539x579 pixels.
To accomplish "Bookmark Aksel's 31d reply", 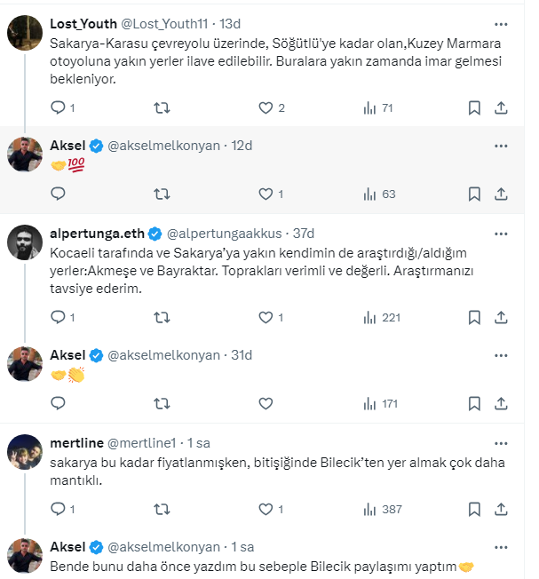I will [x=474, y=403].
